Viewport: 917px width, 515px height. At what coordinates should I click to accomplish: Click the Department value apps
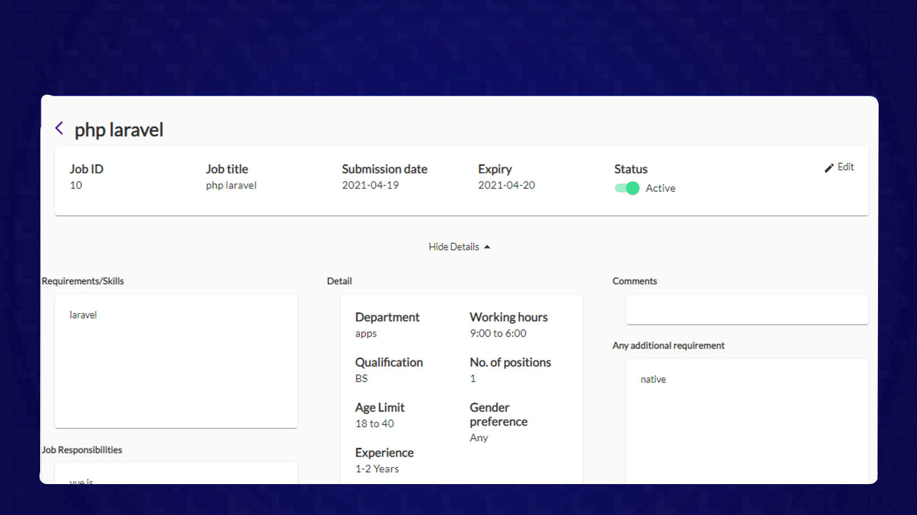366,334
